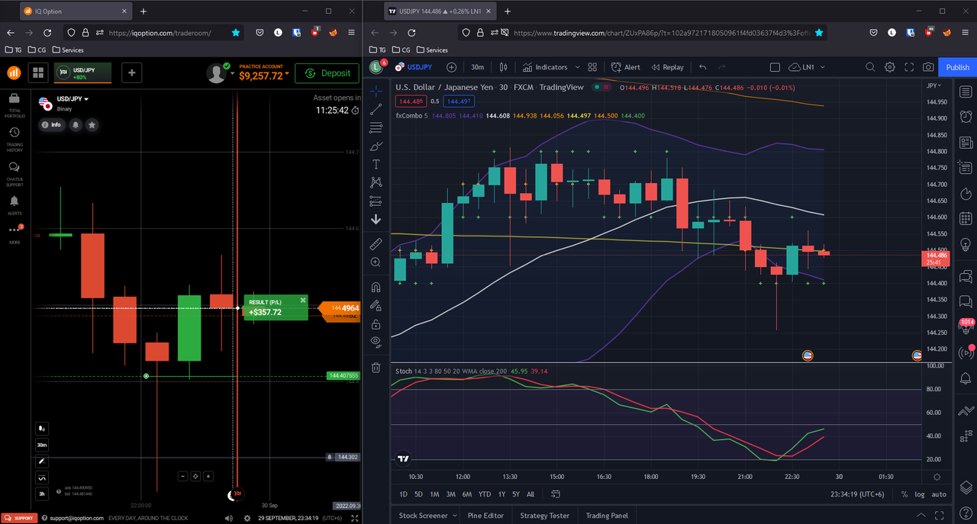The image size is (977, 524).
Task: Select the 5D time range
Action: pos(418,494)
